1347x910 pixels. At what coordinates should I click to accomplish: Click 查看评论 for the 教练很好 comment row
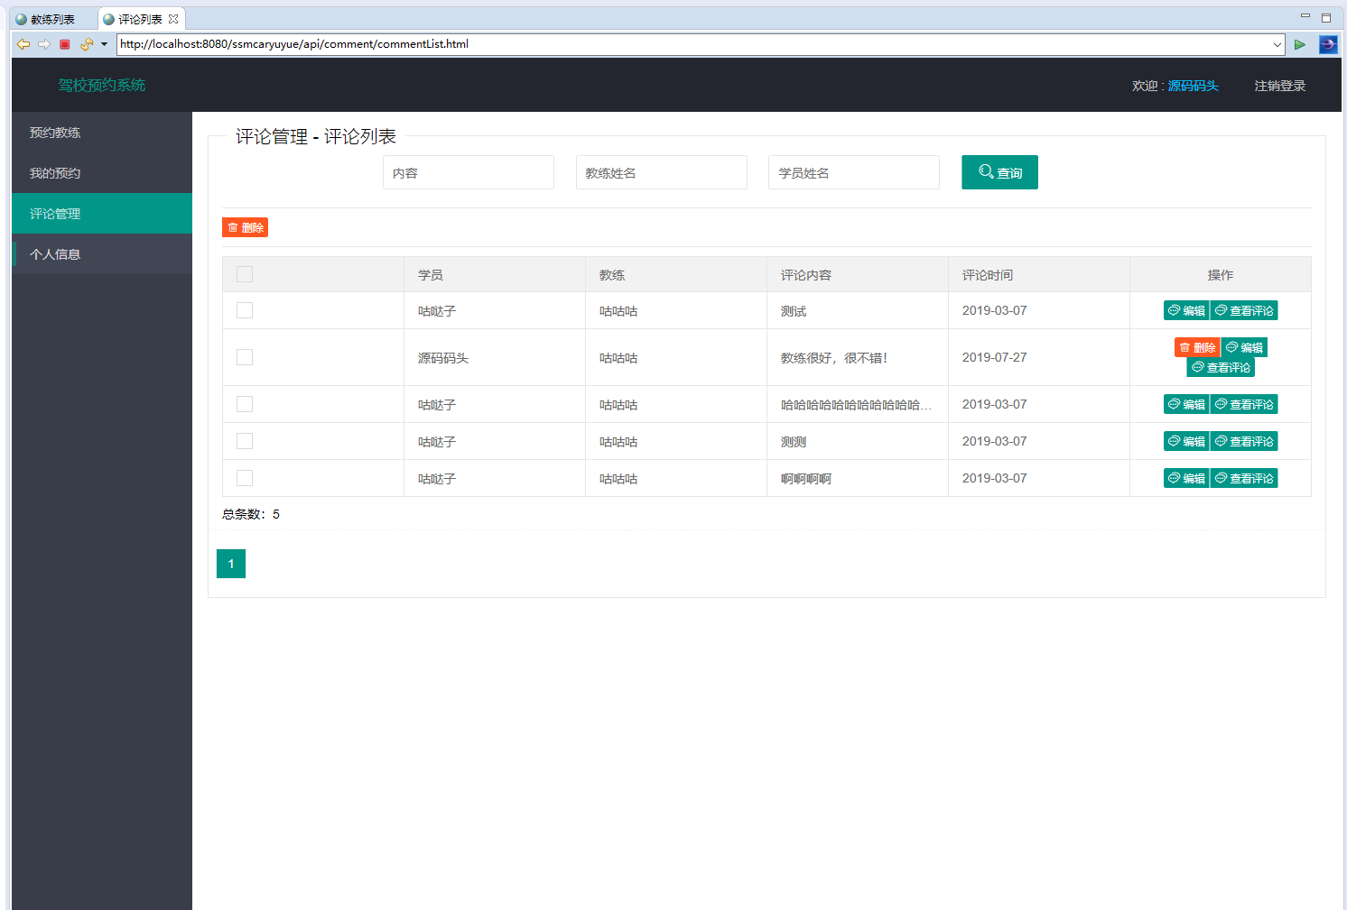point(1221,367)
